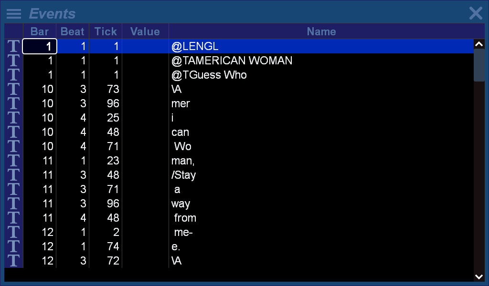Viewport: 489px width, 286px height.
Task: Select the 'man,' lyric event name
Action: [x=183, y=161]
